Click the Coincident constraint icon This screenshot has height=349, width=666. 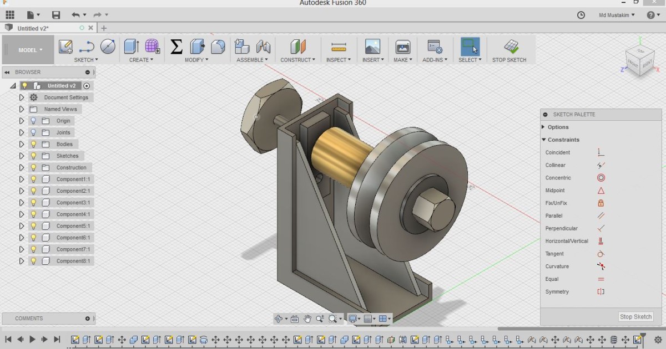pos(601,152)
